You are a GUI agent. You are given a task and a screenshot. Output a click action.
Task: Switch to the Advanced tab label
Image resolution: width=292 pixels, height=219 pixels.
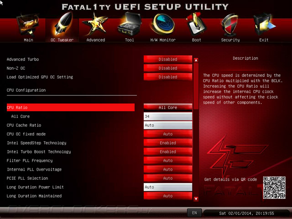96,40
